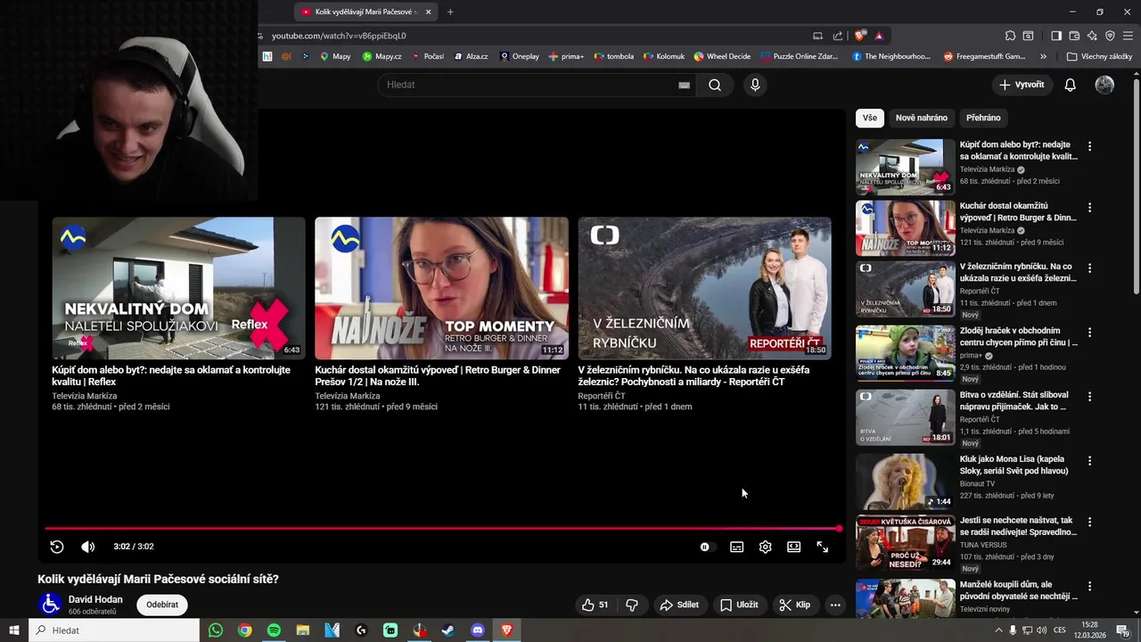The width and height of the screenshot is (1141, 642).
Task: Open the YouTube account avatar menu
Action: [x=1104, y=85]
